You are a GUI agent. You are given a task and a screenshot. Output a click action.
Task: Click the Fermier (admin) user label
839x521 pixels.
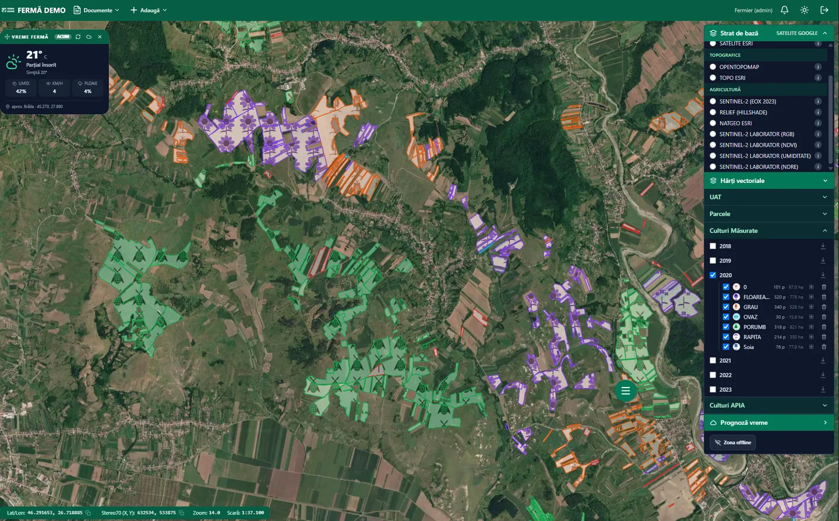(753, 10)
